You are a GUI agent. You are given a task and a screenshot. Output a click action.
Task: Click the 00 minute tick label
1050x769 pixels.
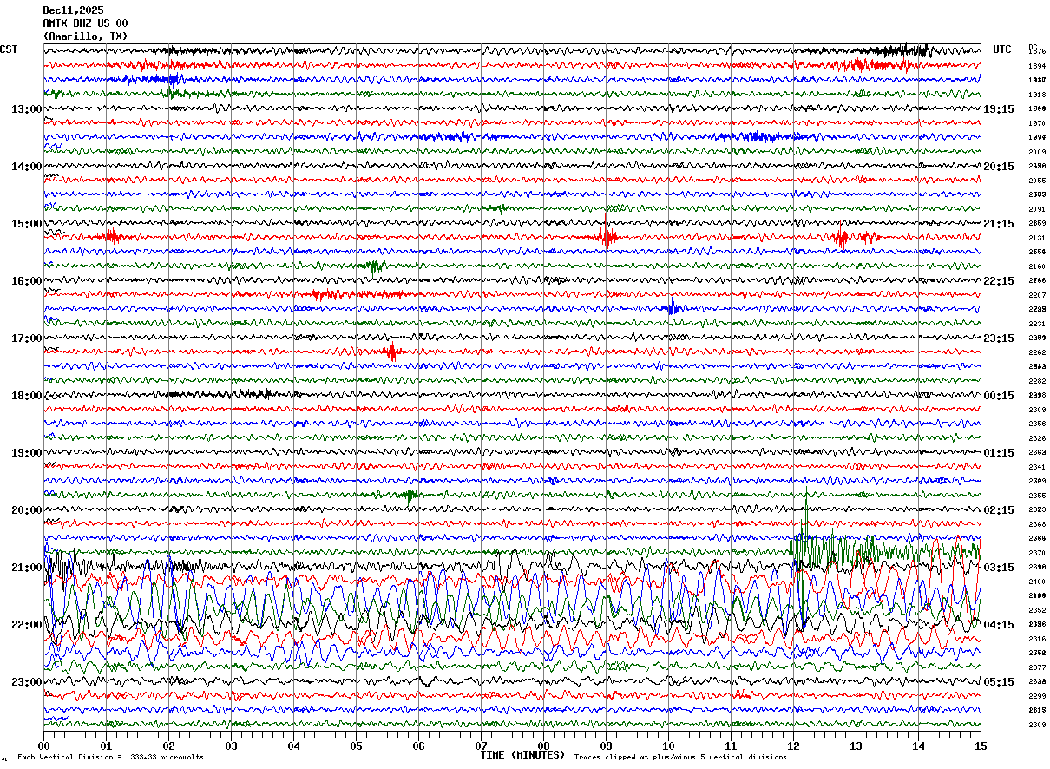43,746
